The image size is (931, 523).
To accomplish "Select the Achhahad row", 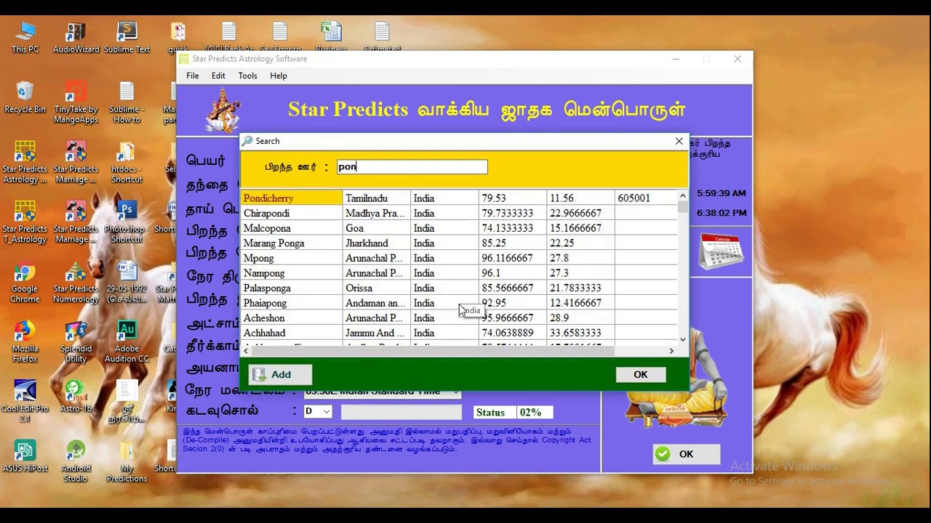I will tap(459, 333).
